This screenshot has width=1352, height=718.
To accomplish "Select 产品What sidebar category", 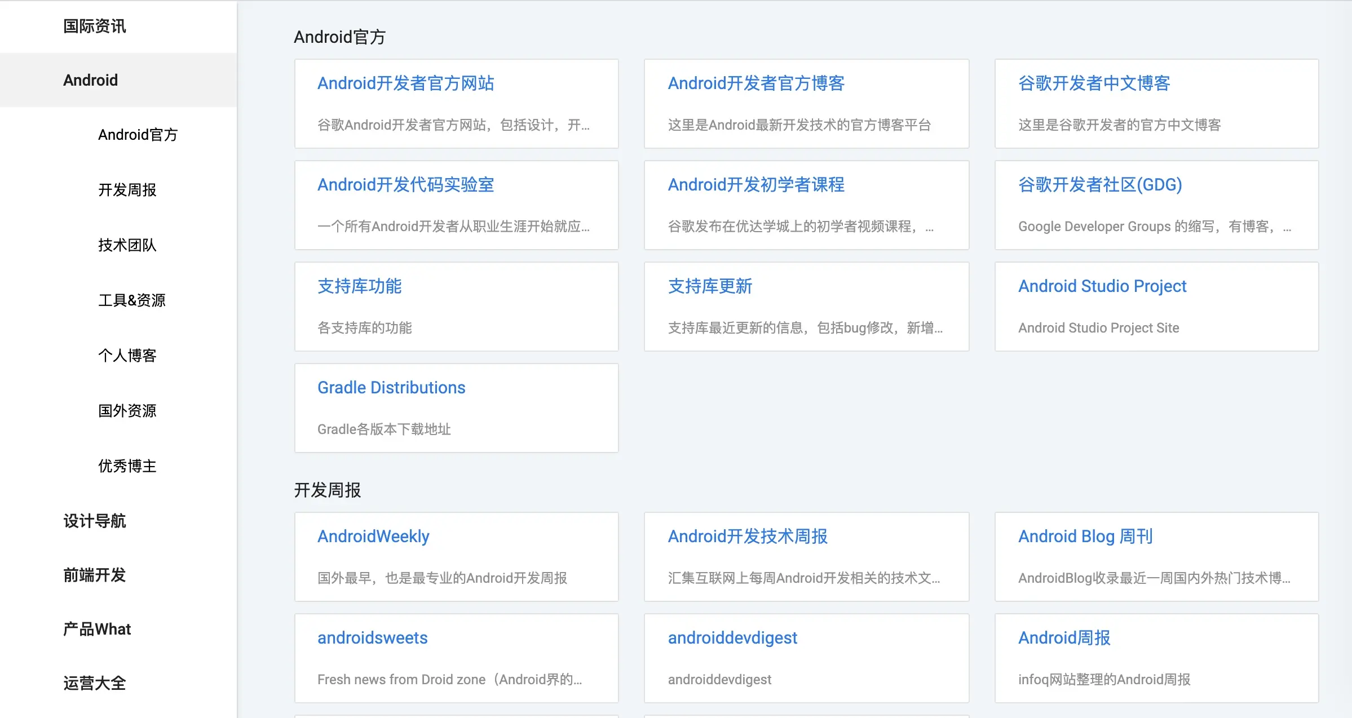I will (x=97, y=629).
